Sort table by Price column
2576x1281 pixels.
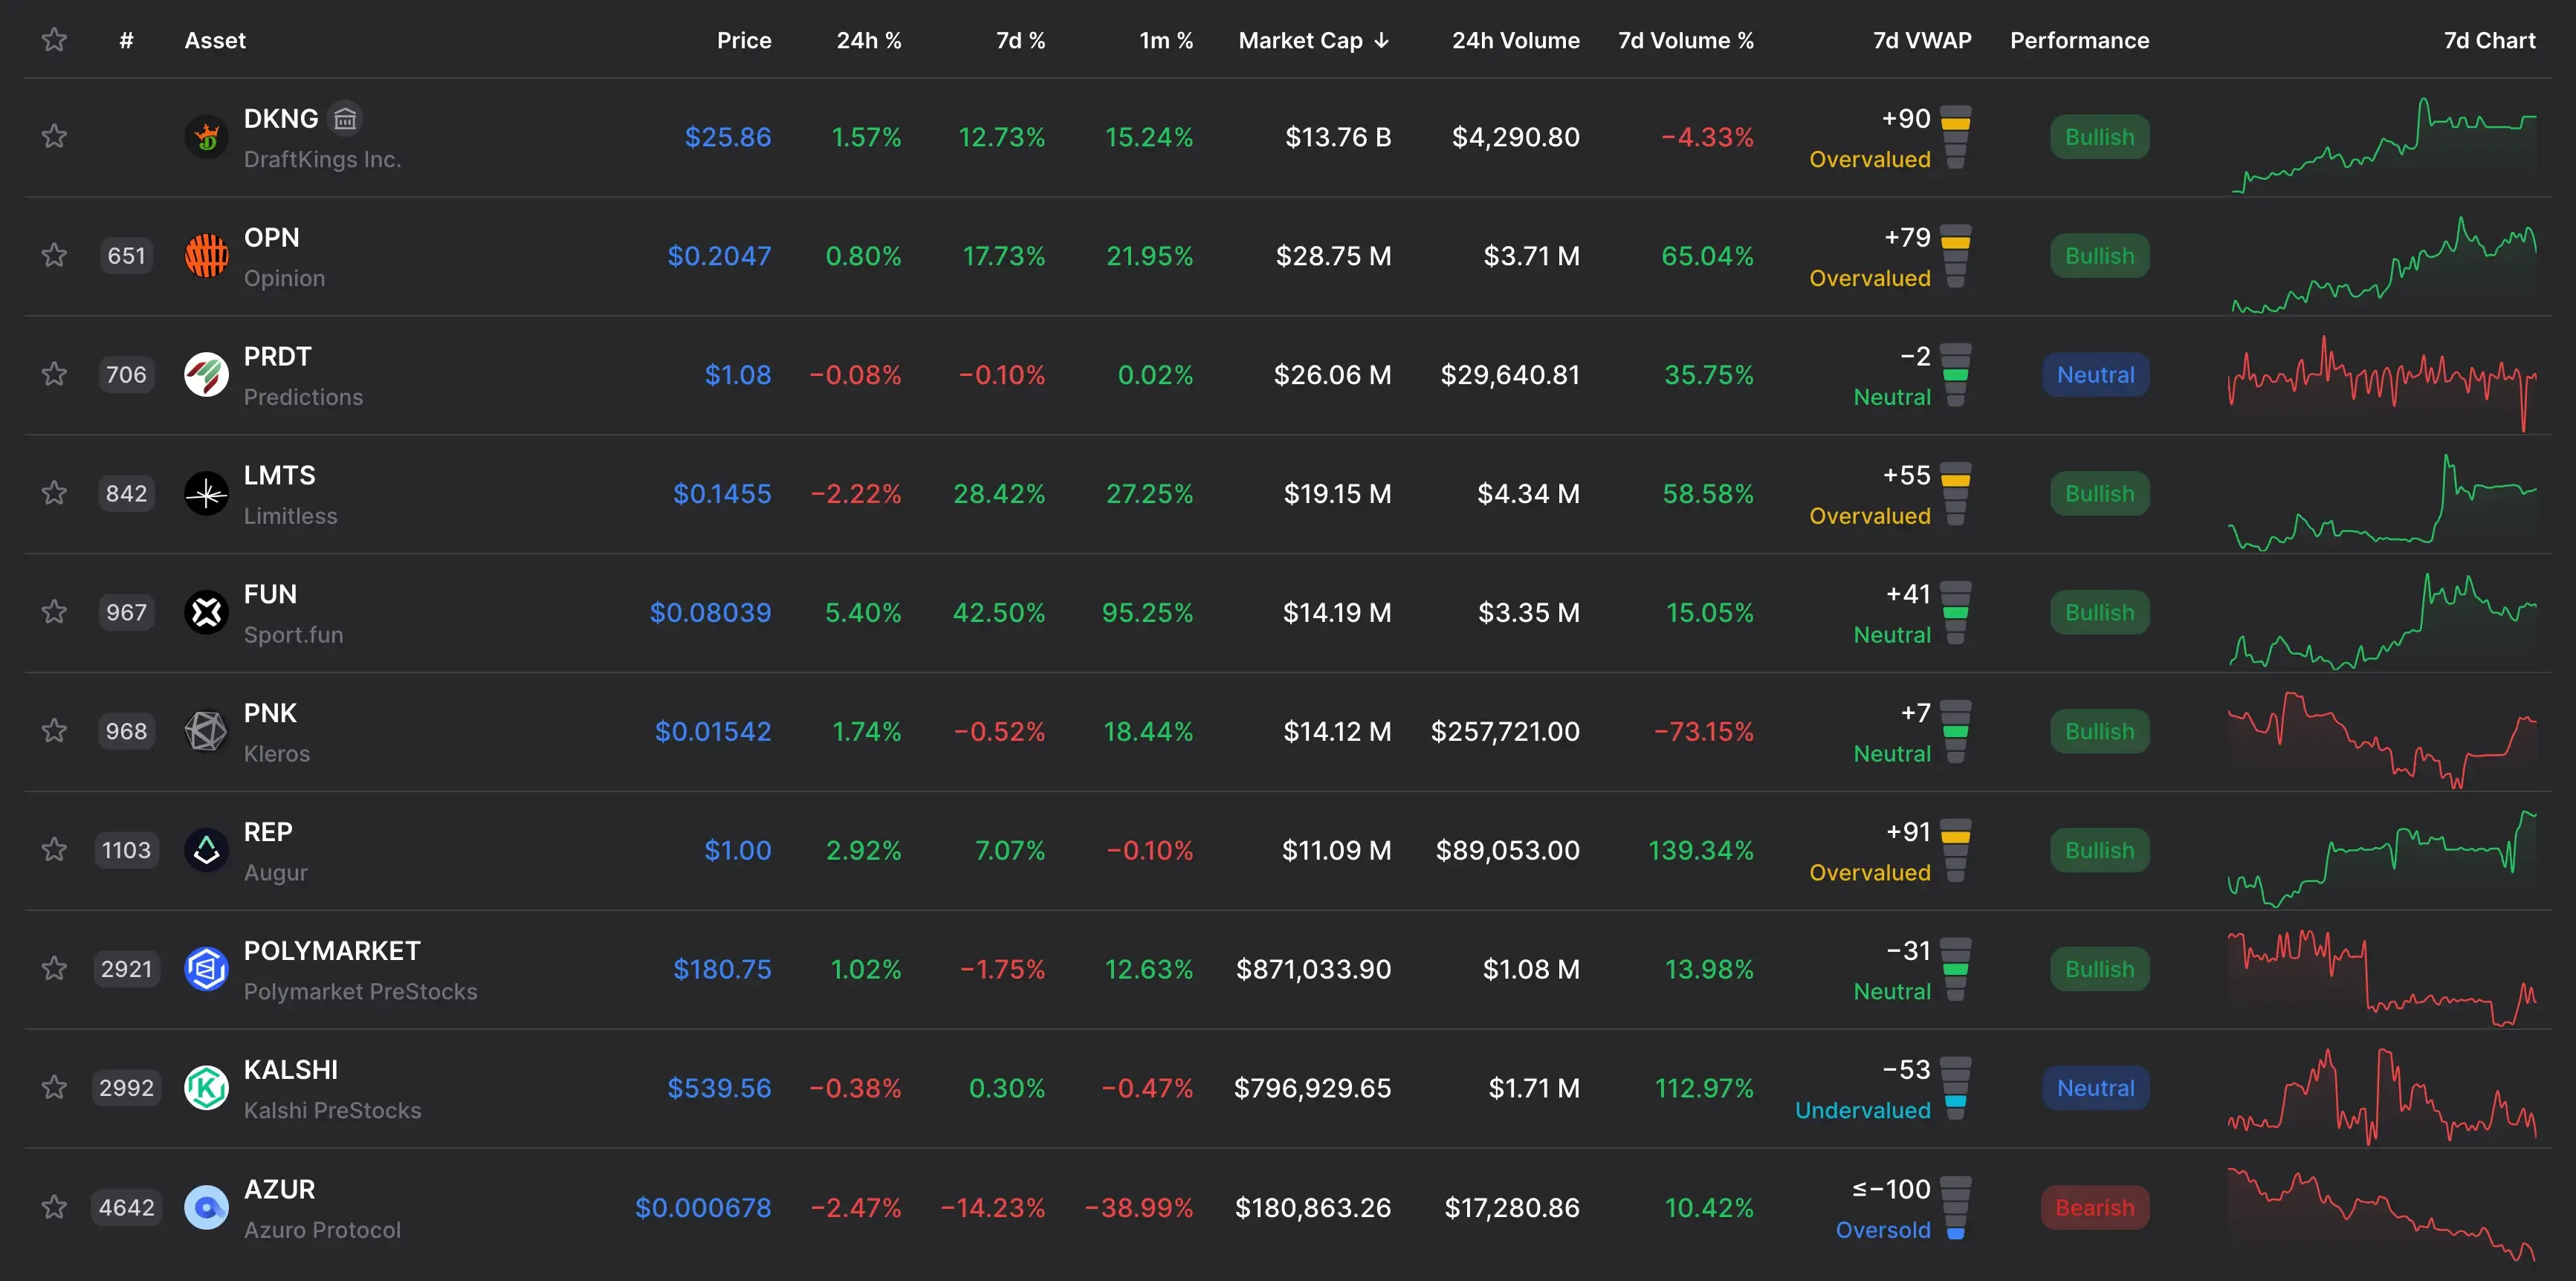coord(744,40)
